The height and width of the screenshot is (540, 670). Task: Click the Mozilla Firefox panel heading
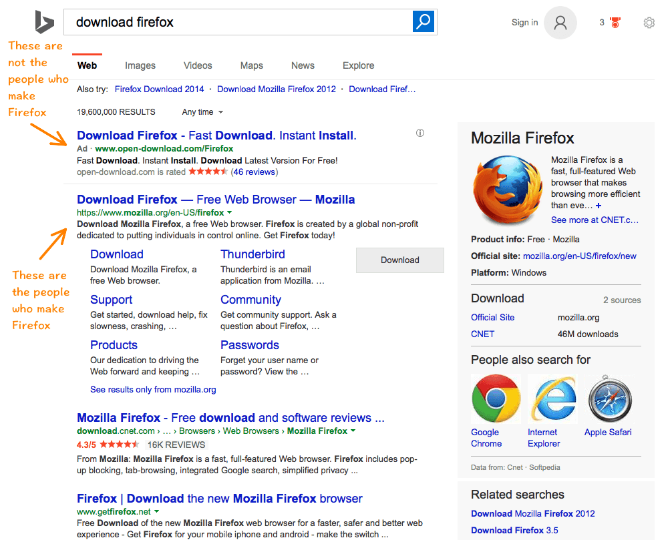click(x=522, y=138)
